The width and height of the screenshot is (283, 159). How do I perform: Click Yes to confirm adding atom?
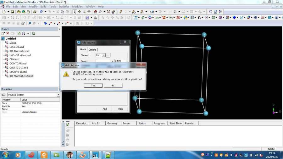93,85
